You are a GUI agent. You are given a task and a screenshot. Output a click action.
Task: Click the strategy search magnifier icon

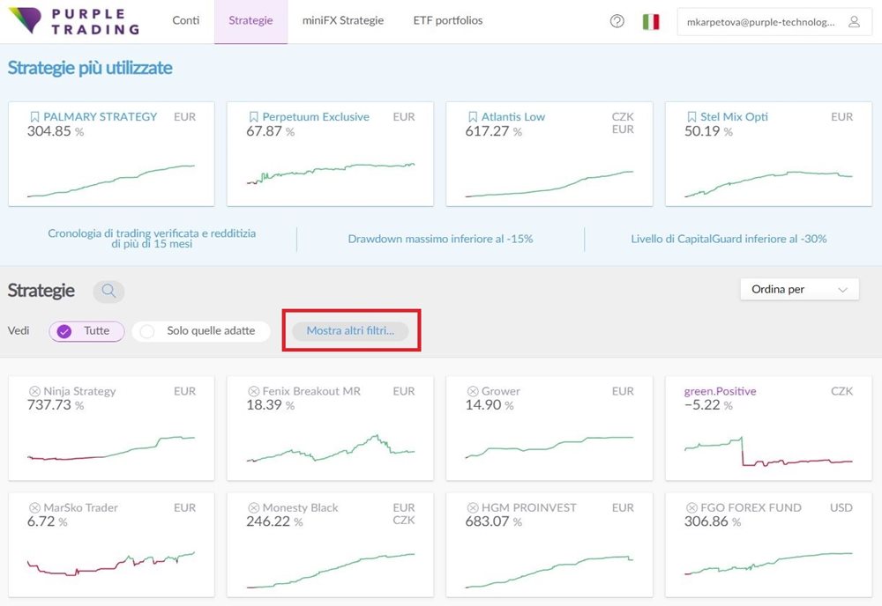[108, 291]
